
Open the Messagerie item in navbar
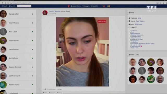tap(86, 6)
